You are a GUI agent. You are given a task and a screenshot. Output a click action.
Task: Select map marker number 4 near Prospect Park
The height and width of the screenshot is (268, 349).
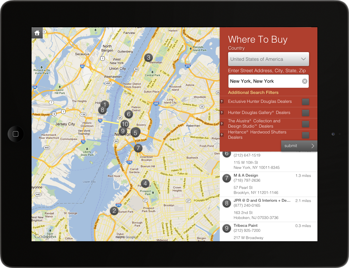click(145, 184)
